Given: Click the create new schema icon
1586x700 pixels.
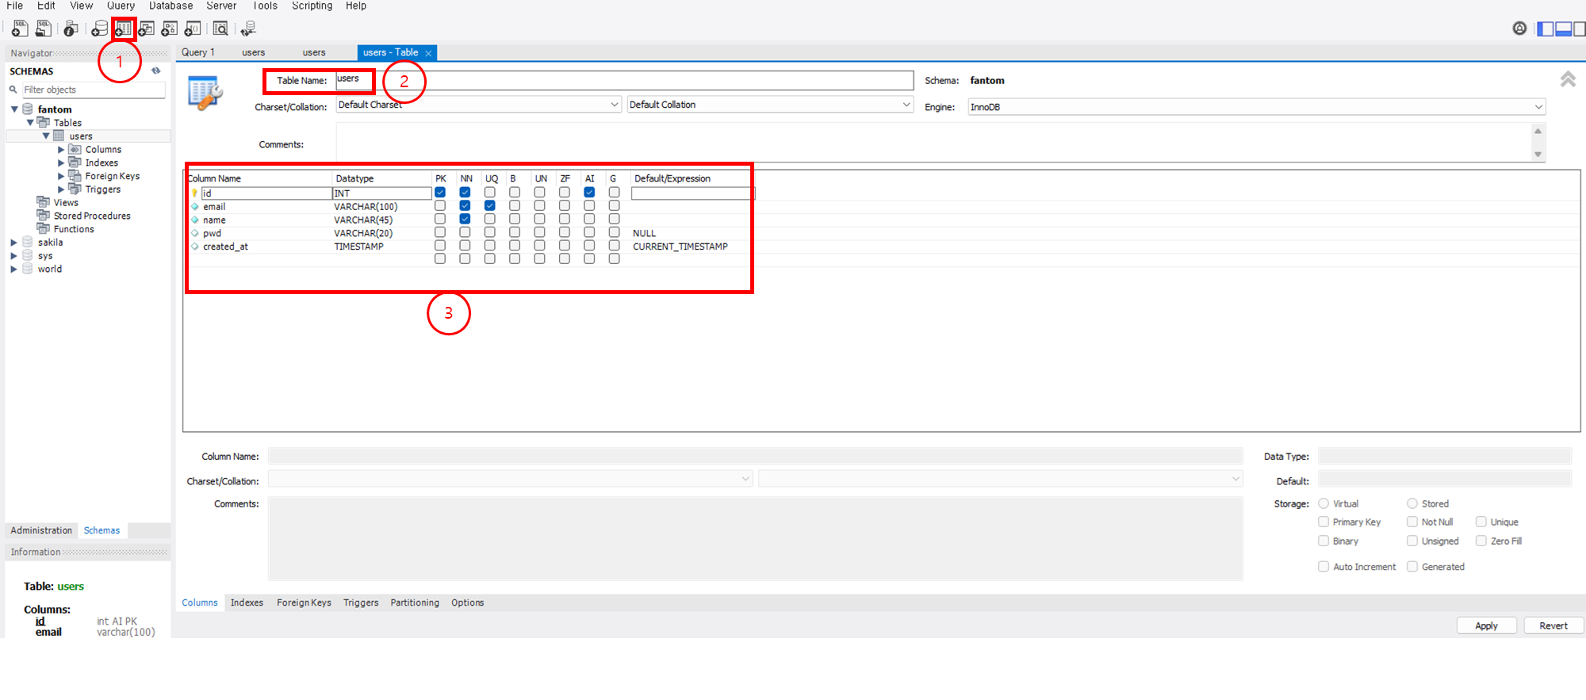Looking at the screenshot, I should [x=99, y=29].
